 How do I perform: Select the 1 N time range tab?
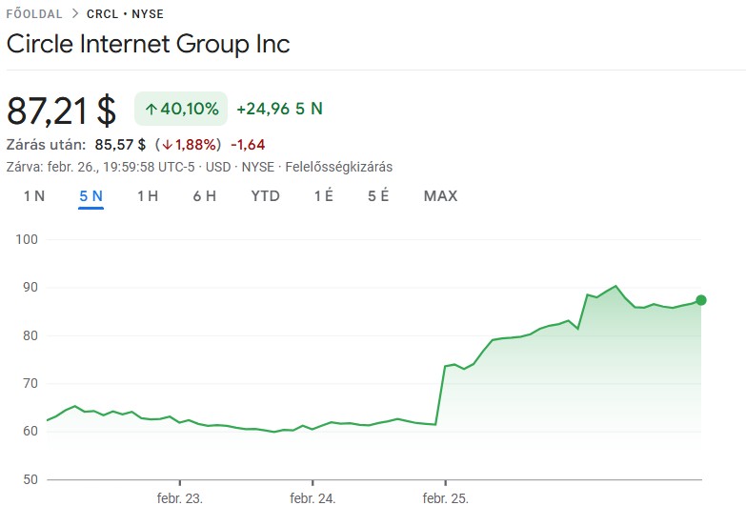coord(34,196)
